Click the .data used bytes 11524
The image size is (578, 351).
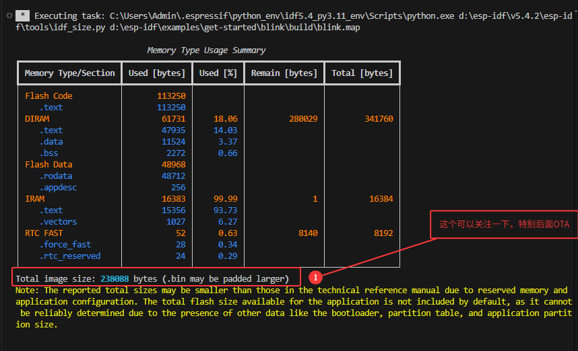(174, 141)
